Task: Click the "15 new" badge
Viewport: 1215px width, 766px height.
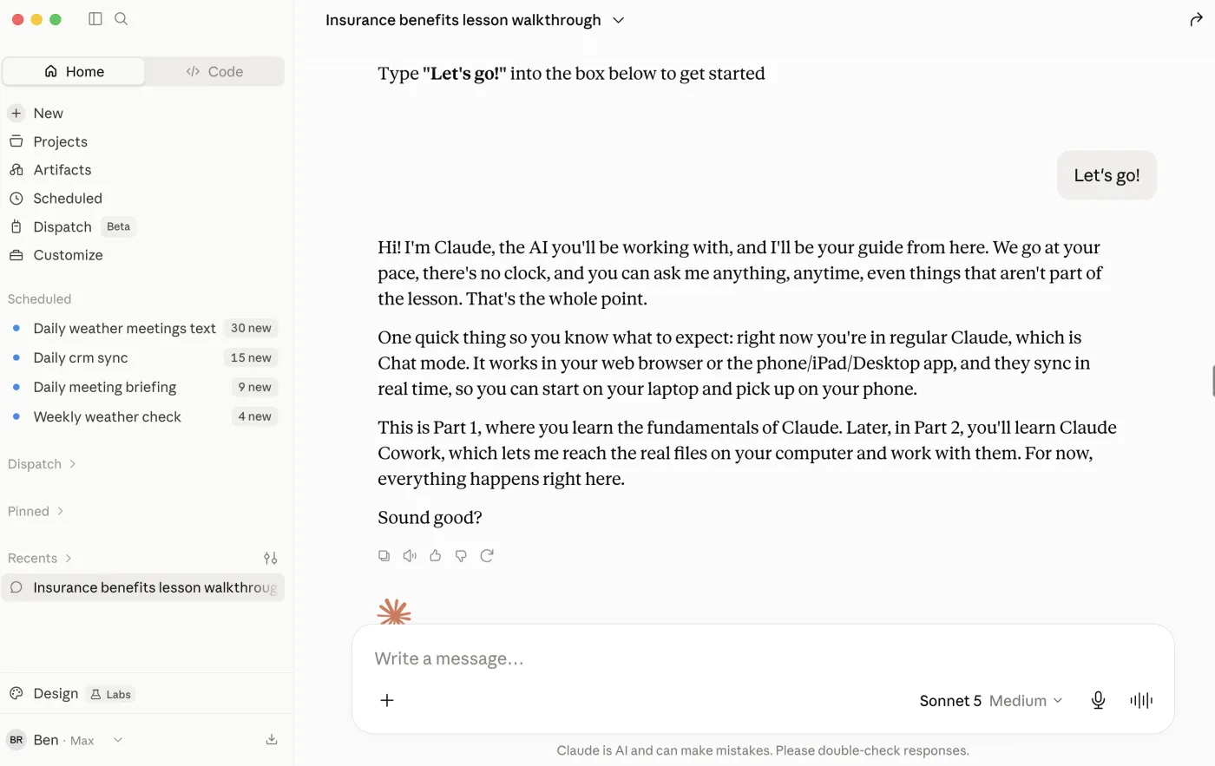Action: 251,358
